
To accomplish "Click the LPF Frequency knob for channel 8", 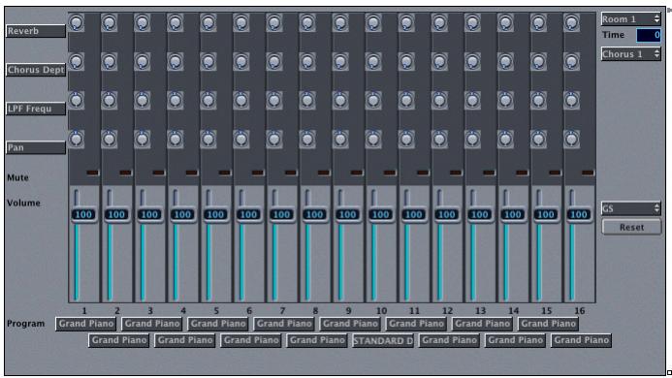I will [x=307, y=100].
